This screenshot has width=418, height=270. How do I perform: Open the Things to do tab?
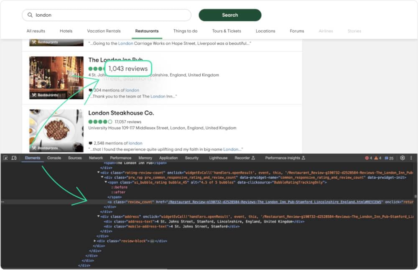[185, 31]
